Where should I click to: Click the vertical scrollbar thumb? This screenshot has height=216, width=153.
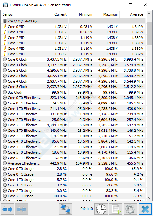coord(149,33)
